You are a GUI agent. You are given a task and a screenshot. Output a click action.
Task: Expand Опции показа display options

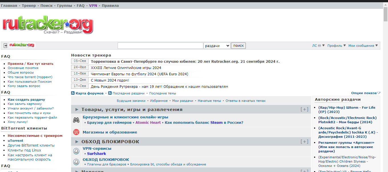click(366, 93)
